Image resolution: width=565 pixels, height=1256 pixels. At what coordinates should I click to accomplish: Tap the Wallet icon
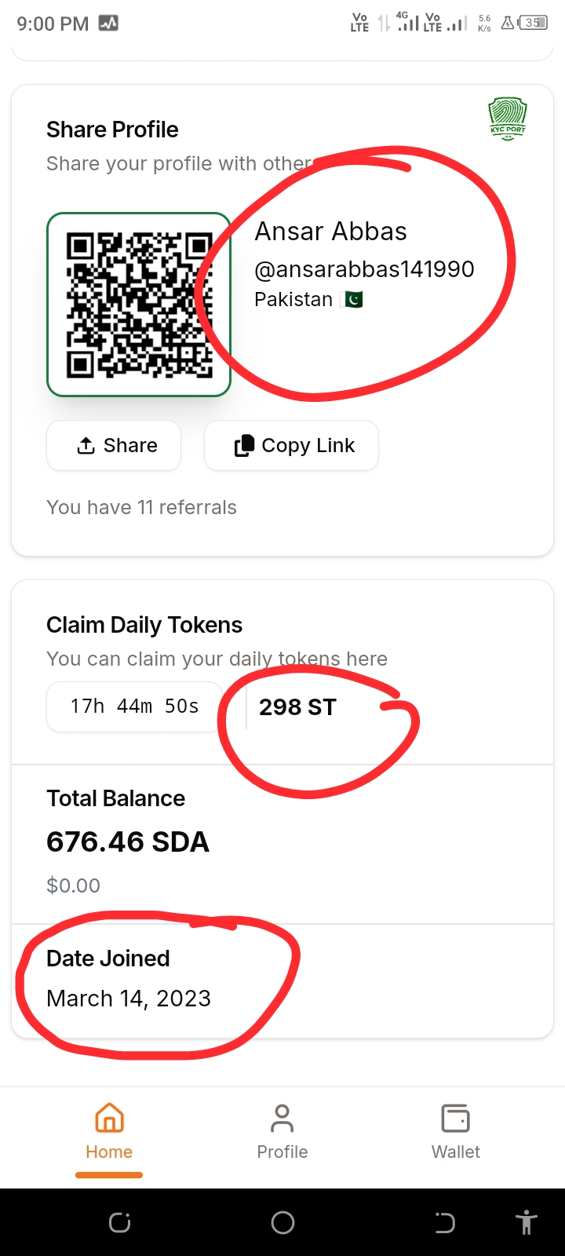pyautogui.click(x=455, y=1118)
